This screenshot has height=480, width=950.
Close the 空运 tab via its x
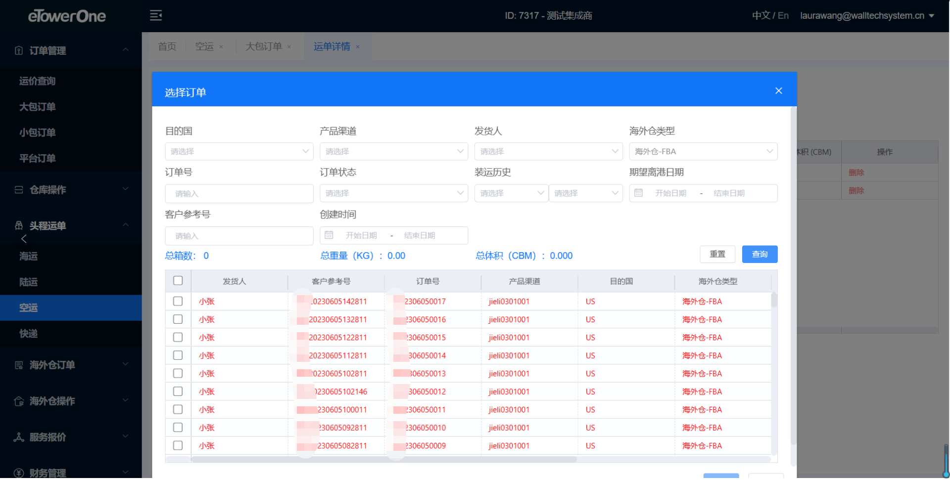(x=221, y=47)
